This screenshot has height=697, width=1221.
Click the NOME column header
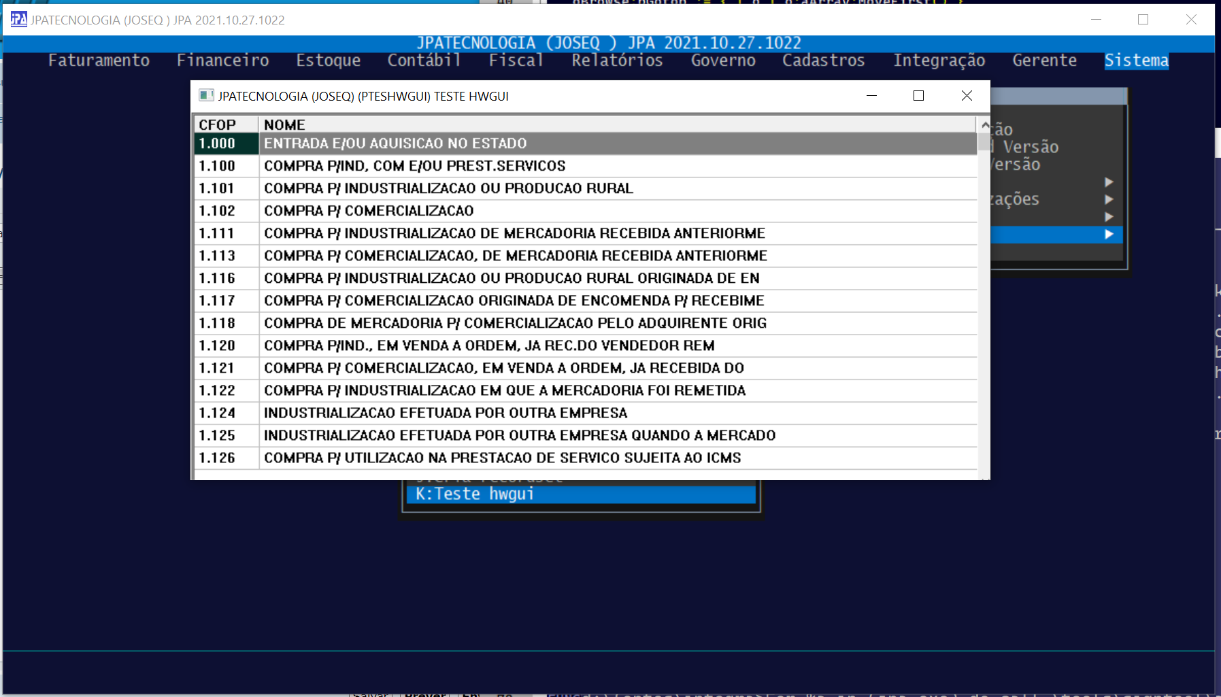coord(618,124)
